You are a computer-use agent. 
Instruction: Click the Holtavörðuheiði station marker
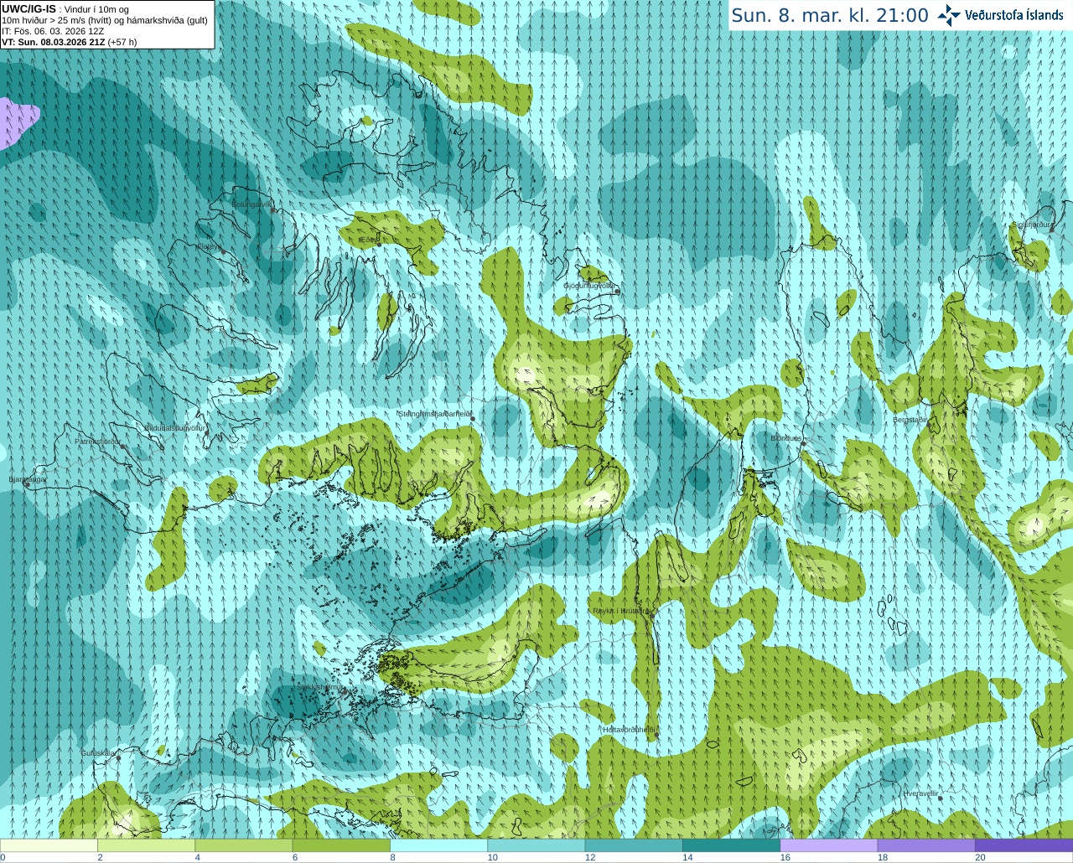656,735
